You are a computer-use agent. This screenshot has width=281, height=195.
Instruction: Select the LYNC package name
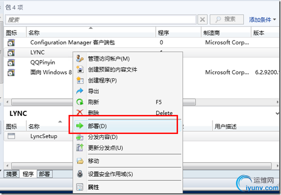coord(38,52)
